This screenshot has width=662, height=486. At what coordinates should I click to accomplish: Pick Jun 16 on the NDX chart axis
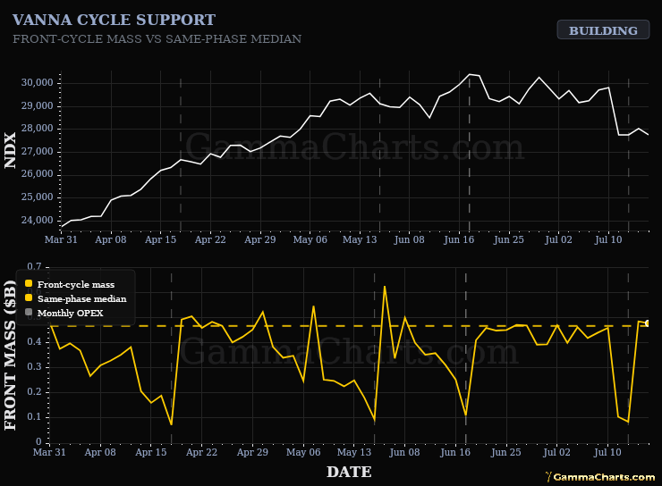coord(459,239)
